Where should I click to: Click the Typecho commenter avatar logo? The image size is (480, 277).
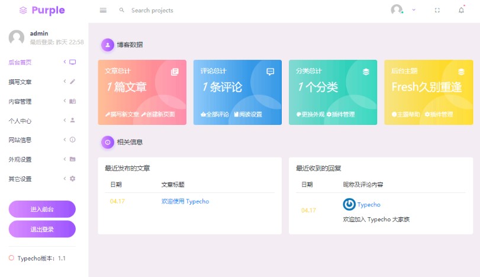349,204
